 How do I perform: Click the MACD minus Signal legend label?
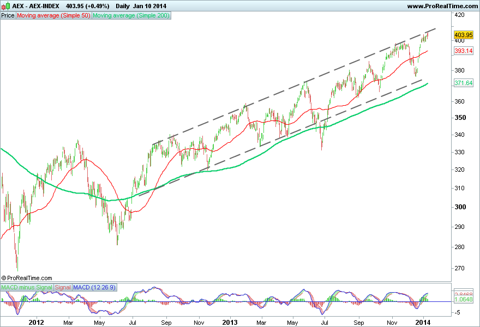click(x=27, y=288)
